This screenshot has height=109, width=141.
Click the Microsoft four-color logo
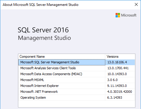point(118,15)
